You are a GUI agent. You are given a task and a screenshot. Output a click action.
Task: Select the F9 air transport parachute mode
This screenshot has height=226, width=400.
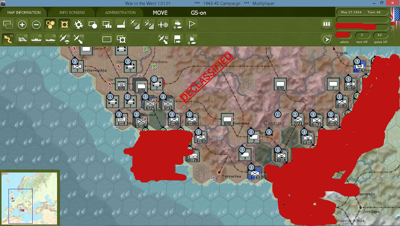[x=64, y=39]
